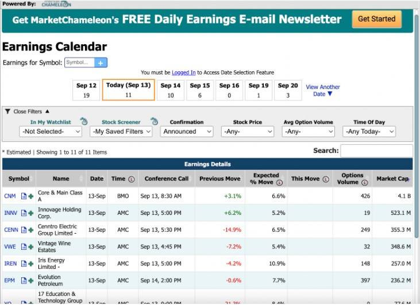Image resolution: width=420 pixels, height=305 pixels.
Task: Click plus button beside Symbol field
Action: tap(101, 63)
